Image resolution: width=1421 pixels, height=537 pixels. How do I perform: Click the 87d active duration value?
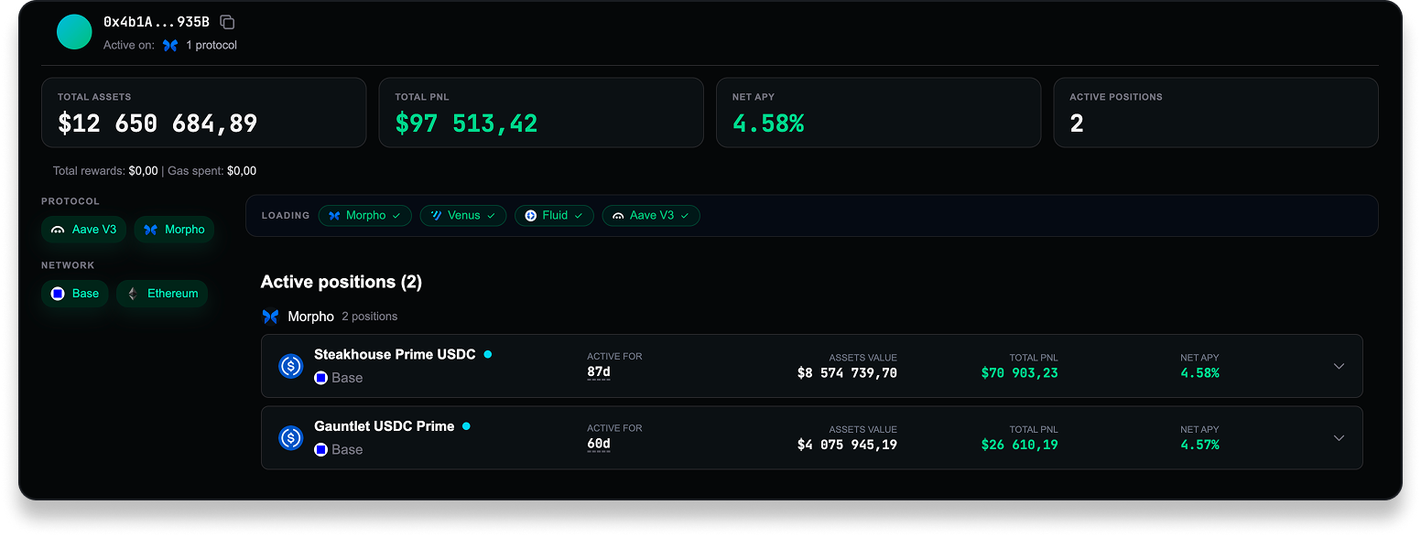[599, 372]
